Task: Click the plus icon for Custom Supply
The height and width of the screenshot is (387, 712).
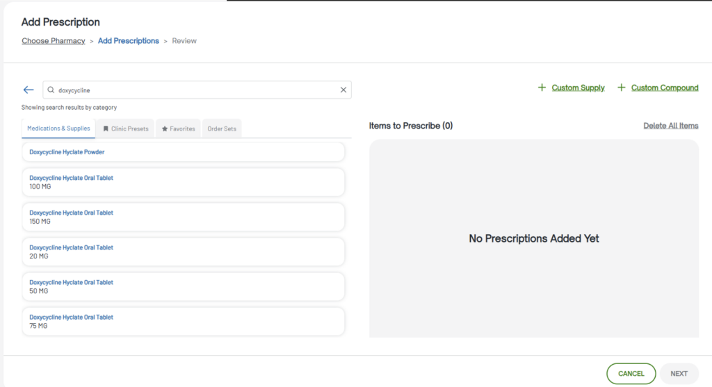Action: tap(542, 88)
